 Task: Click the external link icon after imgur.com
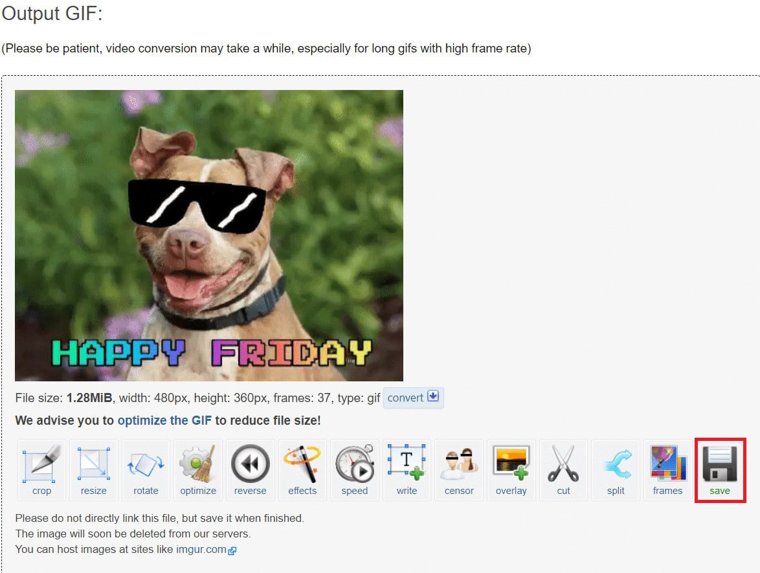pyautogui.click(x=232, y=551)
